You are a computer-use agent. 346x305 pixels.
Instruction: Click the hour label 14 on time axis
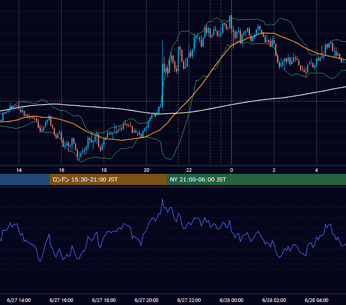click(19, 170)
